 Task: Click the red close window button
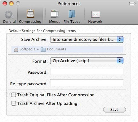pyautogui.click(x=5, y=4)
